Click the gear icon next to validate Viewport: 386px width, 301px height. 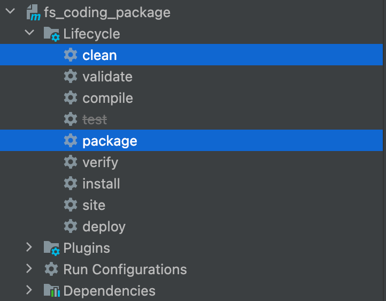point(70,77)
